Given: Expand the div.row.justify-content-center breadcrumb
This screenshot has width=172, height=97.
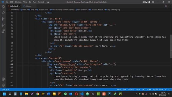Looking at the screenshot, I should point(63,10).
